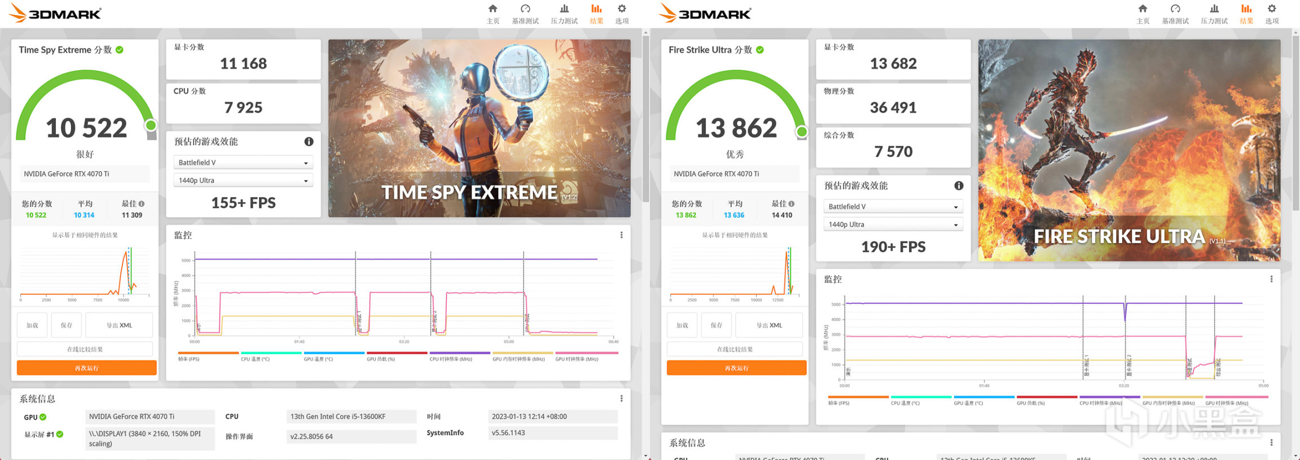Click orange 再次运行 button in Fire Strike window
1300x460 pixels.
(x=737, y=368)
